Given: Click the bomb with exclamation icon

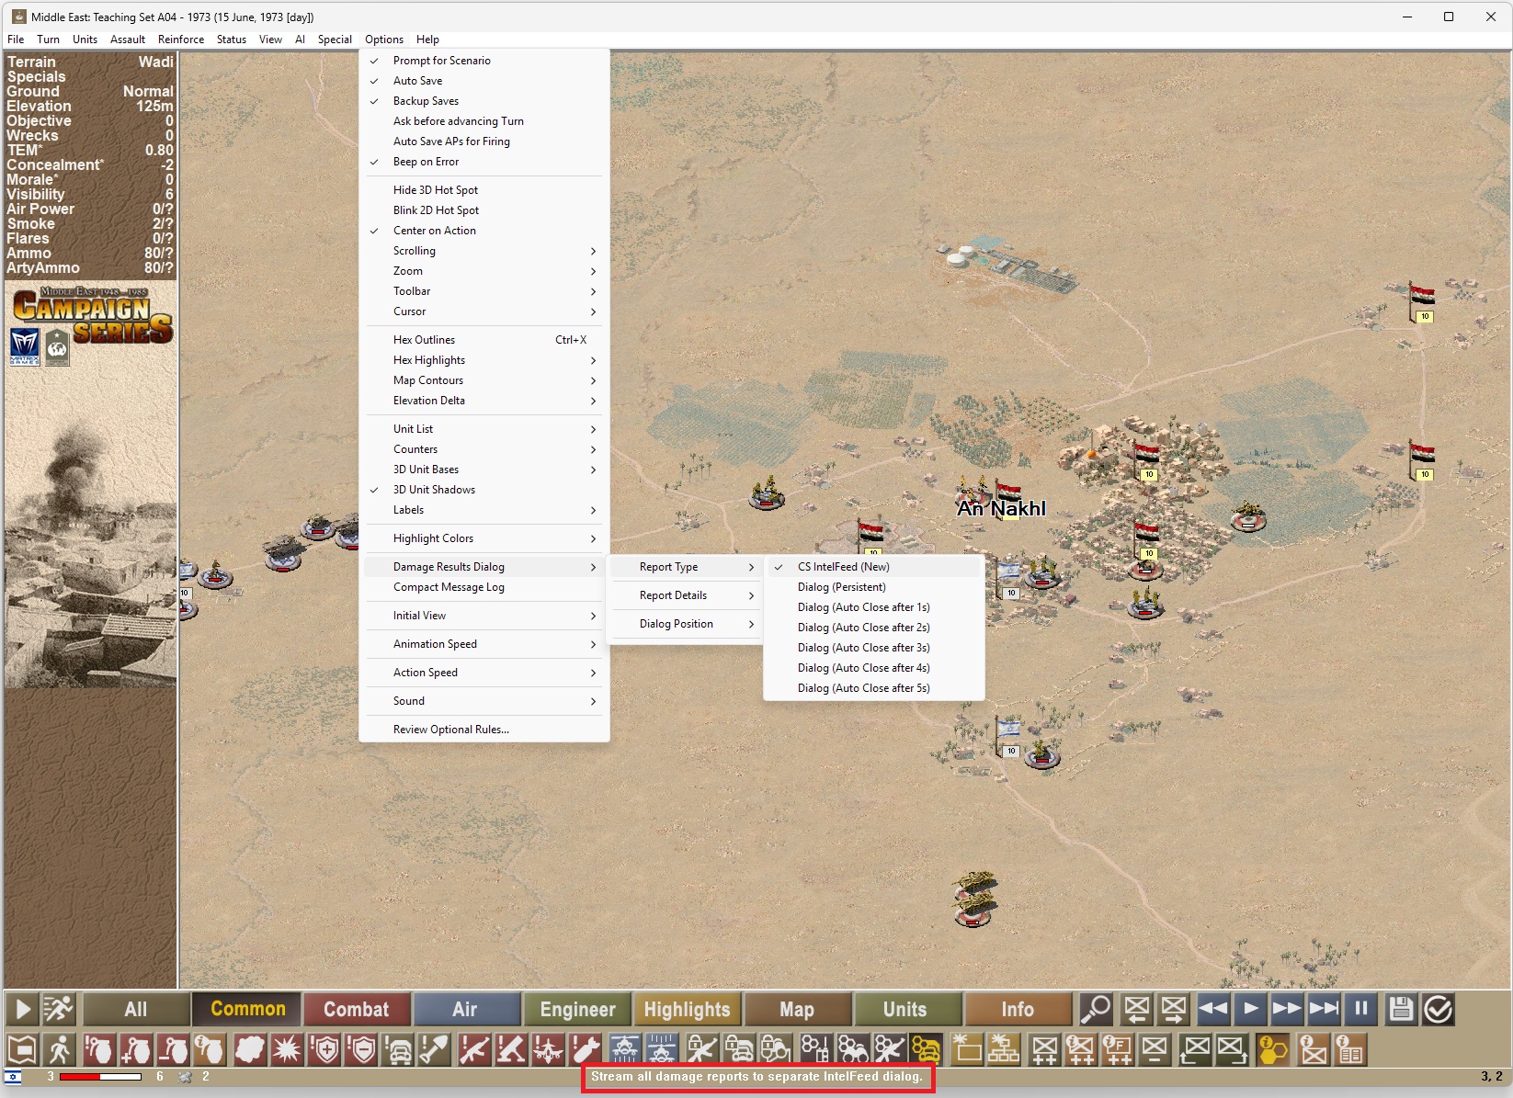Looking at the screenshot, I should click(585, 1048).
